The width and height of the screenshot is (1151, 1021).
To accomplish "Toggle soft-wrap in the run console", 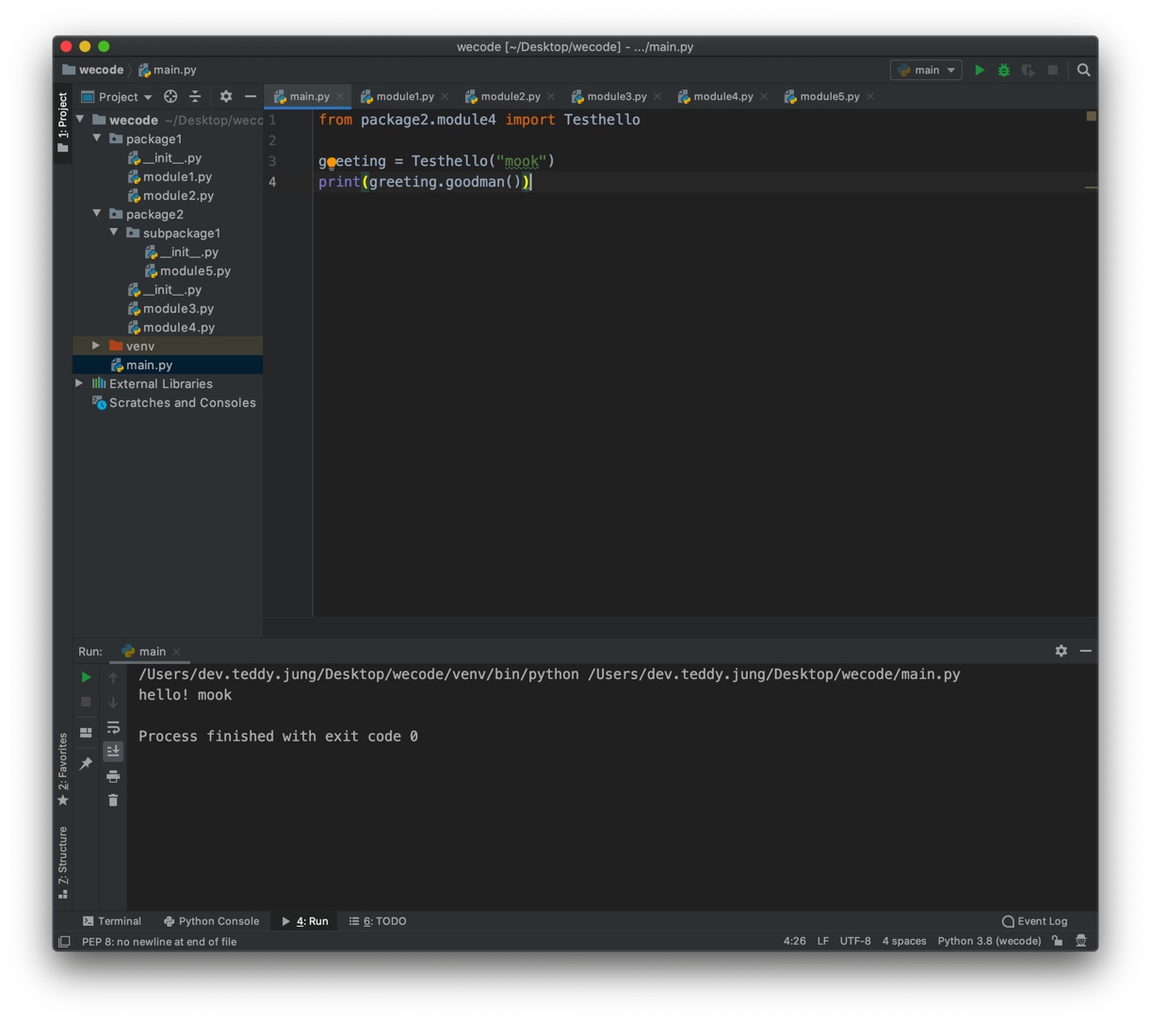I will pyautogui.click(x=113, y=726).
